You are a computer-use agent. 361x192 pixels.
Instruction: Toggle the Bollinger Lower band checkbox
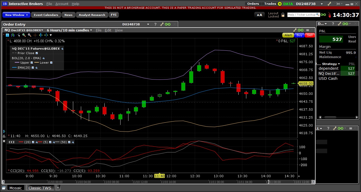[x=51, y=63]
